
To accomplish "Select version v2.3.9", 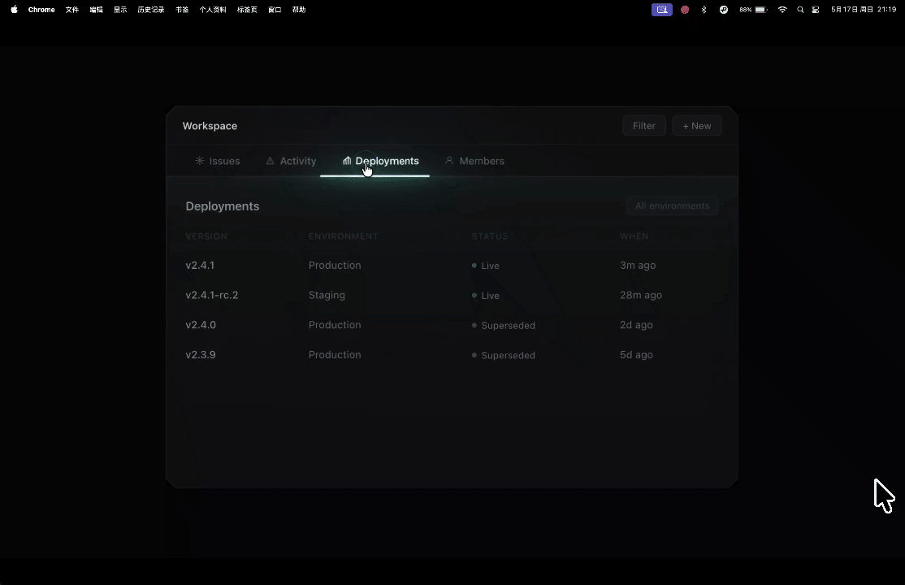I will 201,354.
